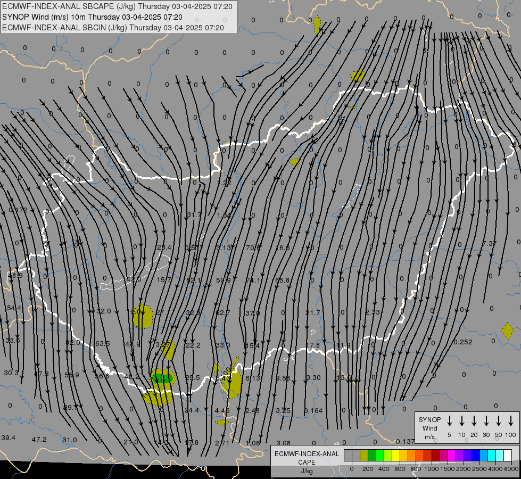Click the map value '70.6'

tap(253, 247)
